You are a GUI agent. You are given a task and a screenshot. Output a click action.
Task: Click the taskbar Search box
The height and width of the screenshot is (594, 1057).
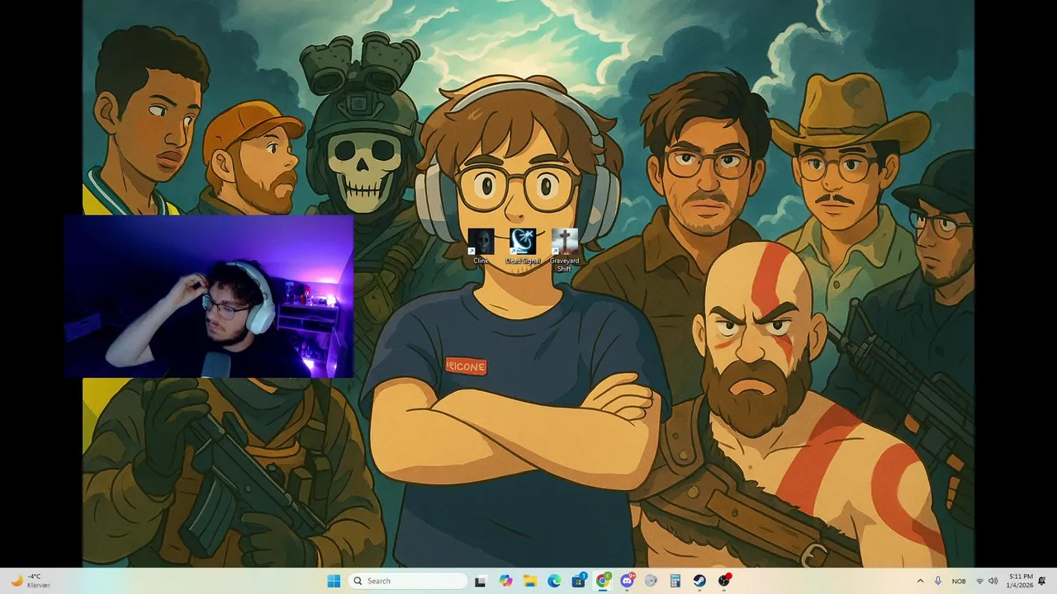408,581
